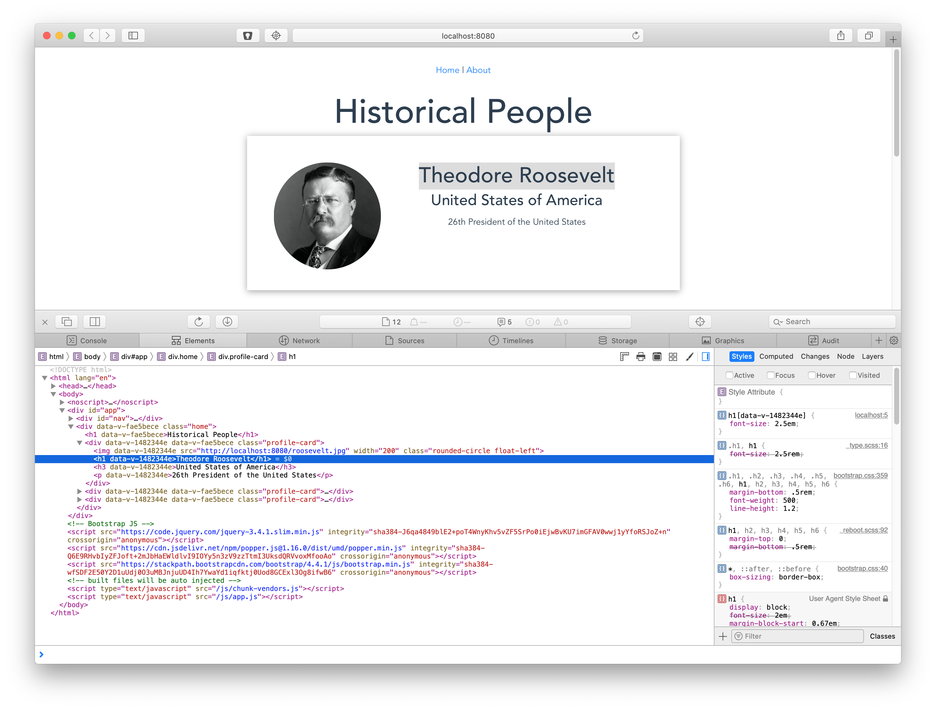Click the reload page icon in Web Inspector

(198, 322)
